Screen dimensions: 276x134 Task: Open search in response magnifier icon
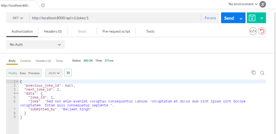tap(262, 73)
